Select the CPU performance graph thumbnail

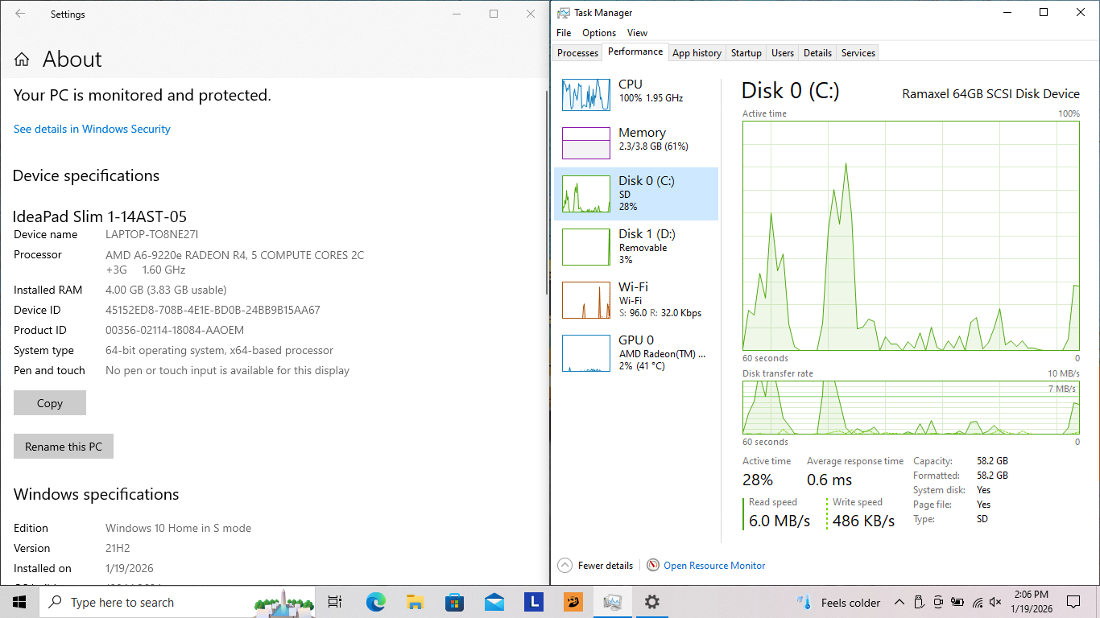(x=585, y=95)
